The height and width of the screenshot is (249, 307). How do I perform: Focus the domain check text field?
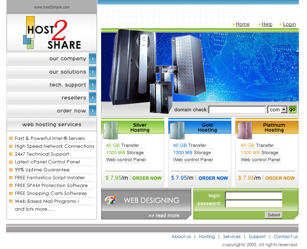[x=237, y=110]
